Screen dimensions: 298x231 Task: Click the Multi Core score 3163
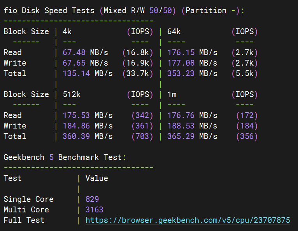(x=95, y=210)
